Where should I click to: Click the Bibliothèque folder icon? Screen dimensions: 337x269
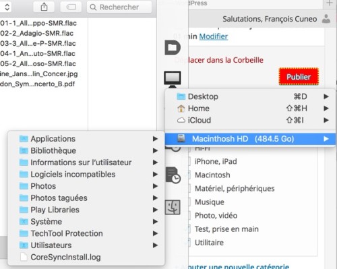pos(24,150)
